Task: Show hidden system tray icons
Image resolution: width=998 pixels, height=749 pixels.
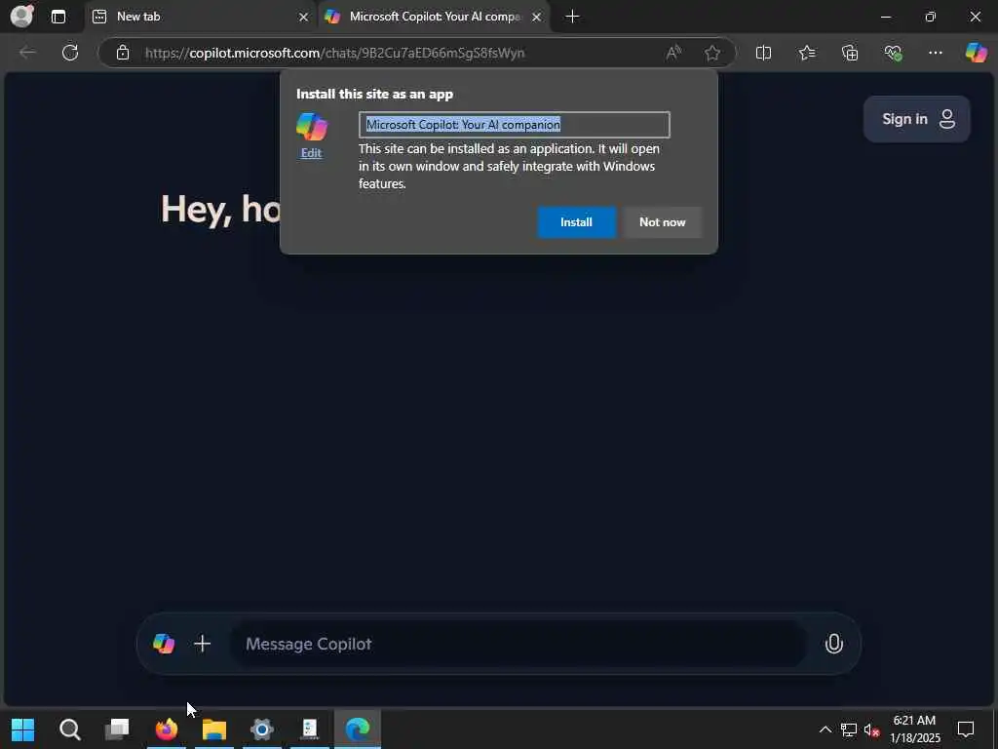Action: pos(825,729)
